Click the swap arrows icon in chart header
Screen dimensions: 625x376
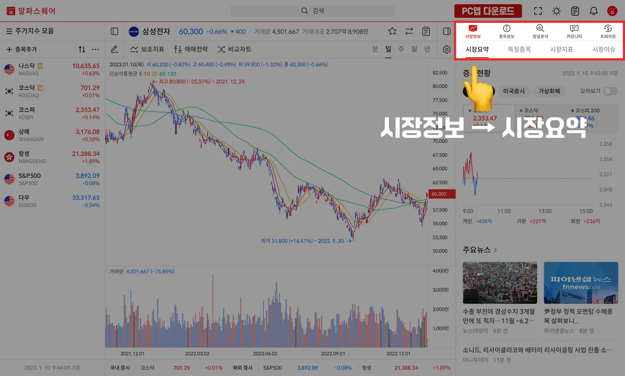pyautogui.click(x=409, y=31)
